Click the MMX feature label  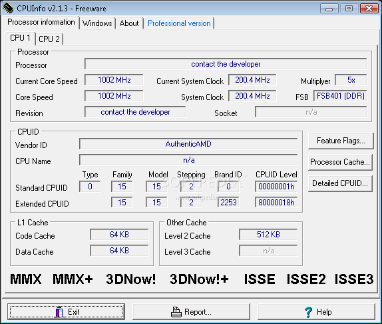pos(25,279)
